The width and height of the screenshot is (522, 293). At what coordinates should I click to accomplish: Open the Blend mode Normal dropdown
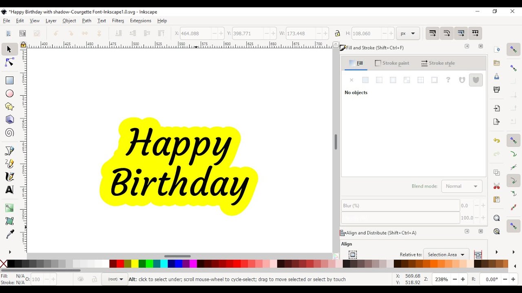[x=462, y=186]
